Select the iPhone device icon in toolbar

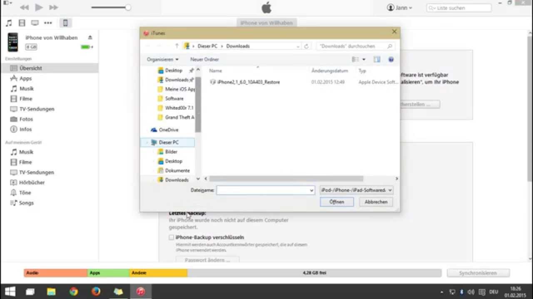[65, 23]
